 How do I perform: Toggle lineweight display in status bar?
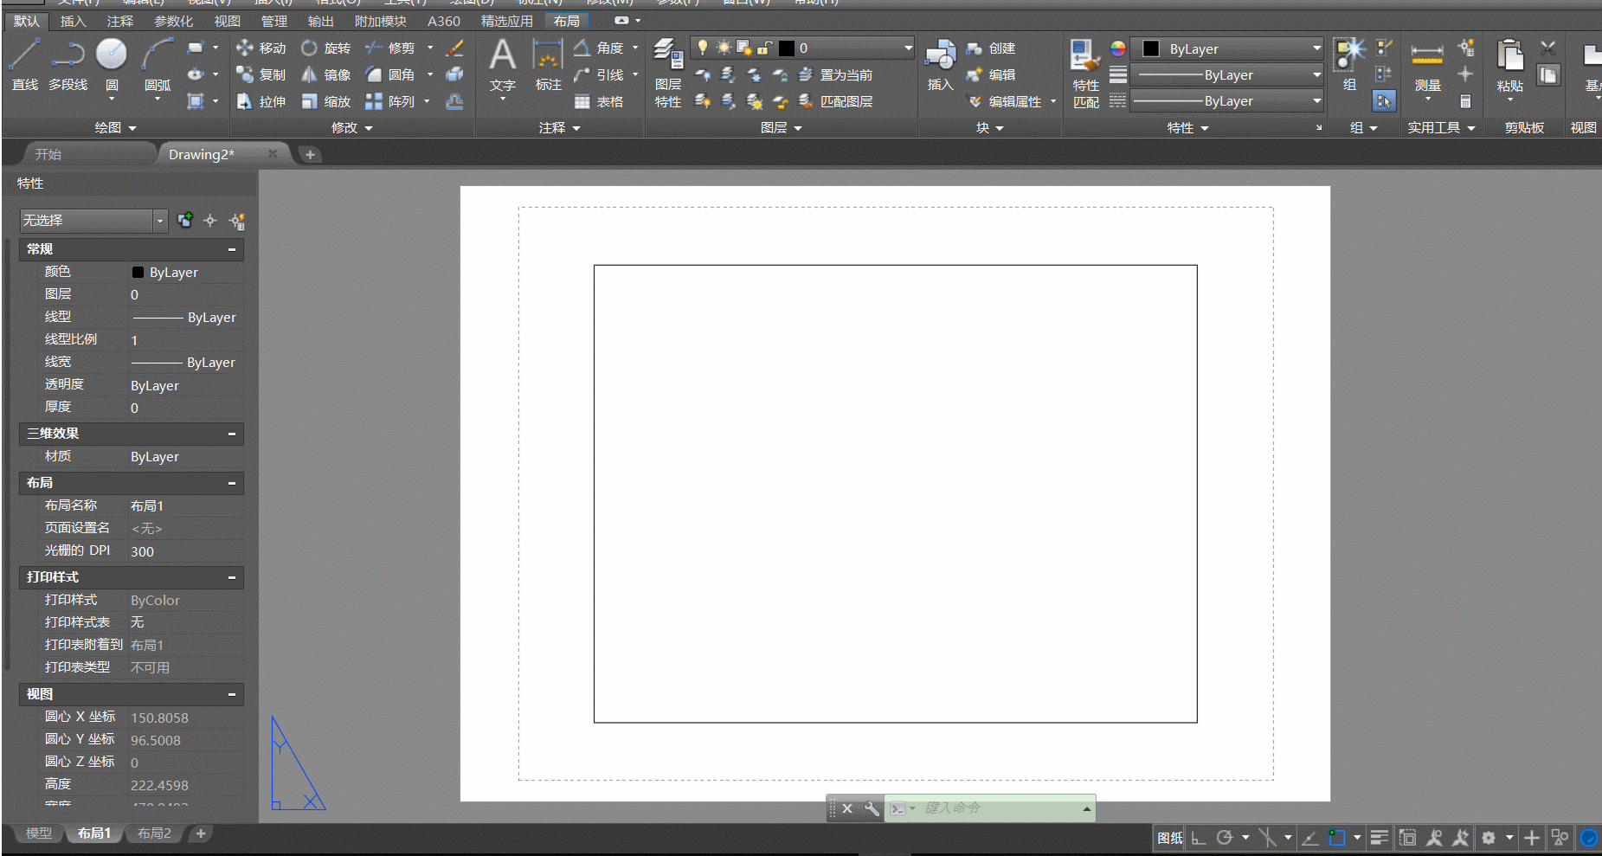(x=1380, y=838)
